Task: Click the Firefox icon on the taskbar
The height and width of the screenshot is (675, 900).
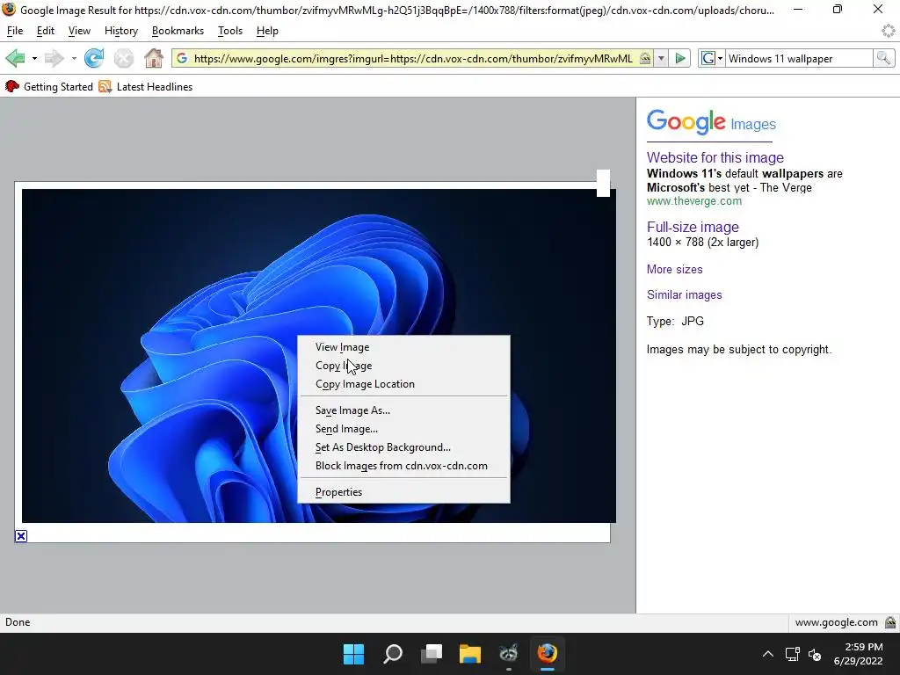Action: [547, 654]
